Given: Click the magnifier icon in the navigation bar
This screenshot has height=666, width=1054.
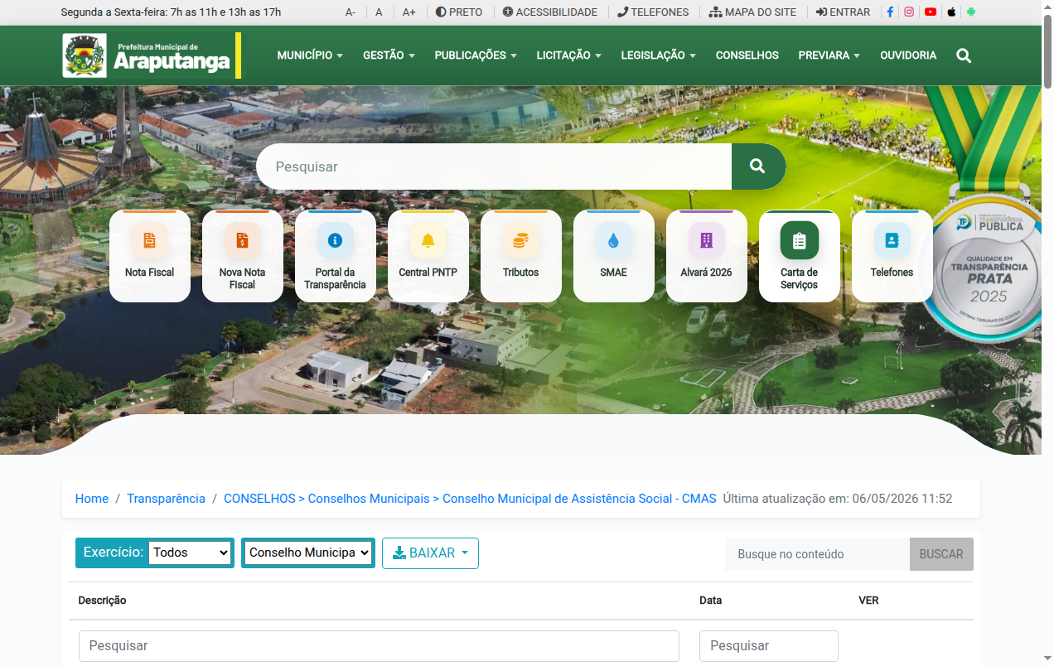Looking at the screenshot, I should (964, 55).
